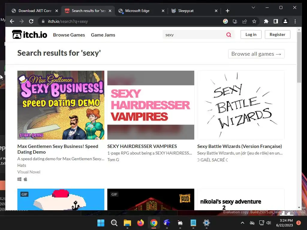Open the Chrome profile icon
Viewport: 307px width, 230px height.
tap(285, 21)
